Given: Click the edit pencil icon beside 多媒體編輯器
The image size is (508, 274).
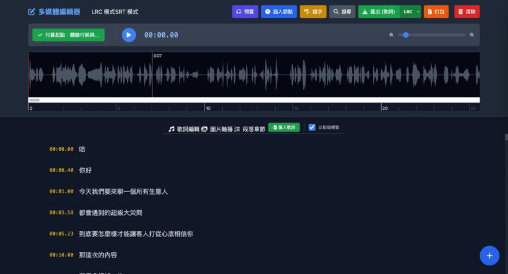Looking at the screenshot, I should tap(32, 12).
